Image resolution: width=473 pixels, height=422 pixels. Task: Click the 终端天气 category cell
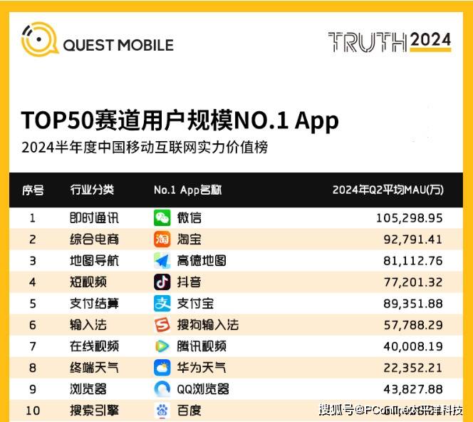(x=94, y=368)
